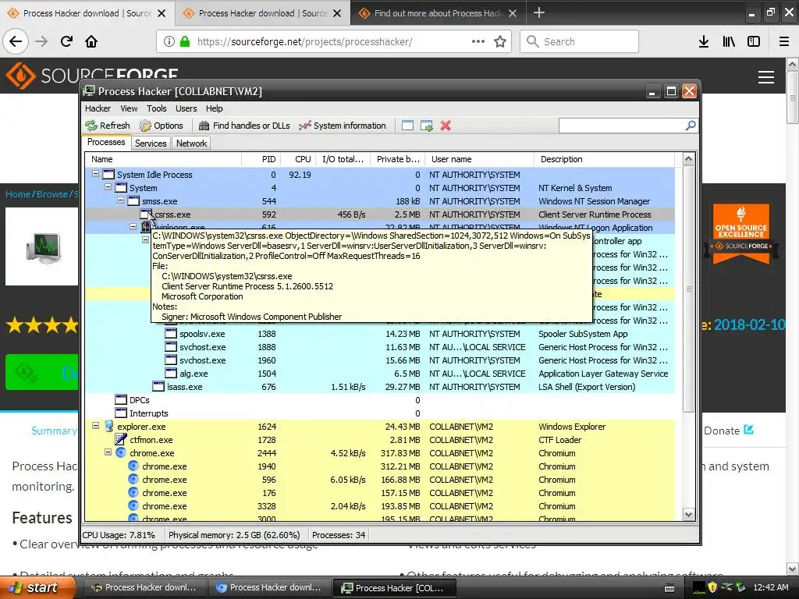The height and width of the screenshot is (599, 799).
Task: Click the search magnifier icon in Process Hacker
Action: tap(691, 126)
